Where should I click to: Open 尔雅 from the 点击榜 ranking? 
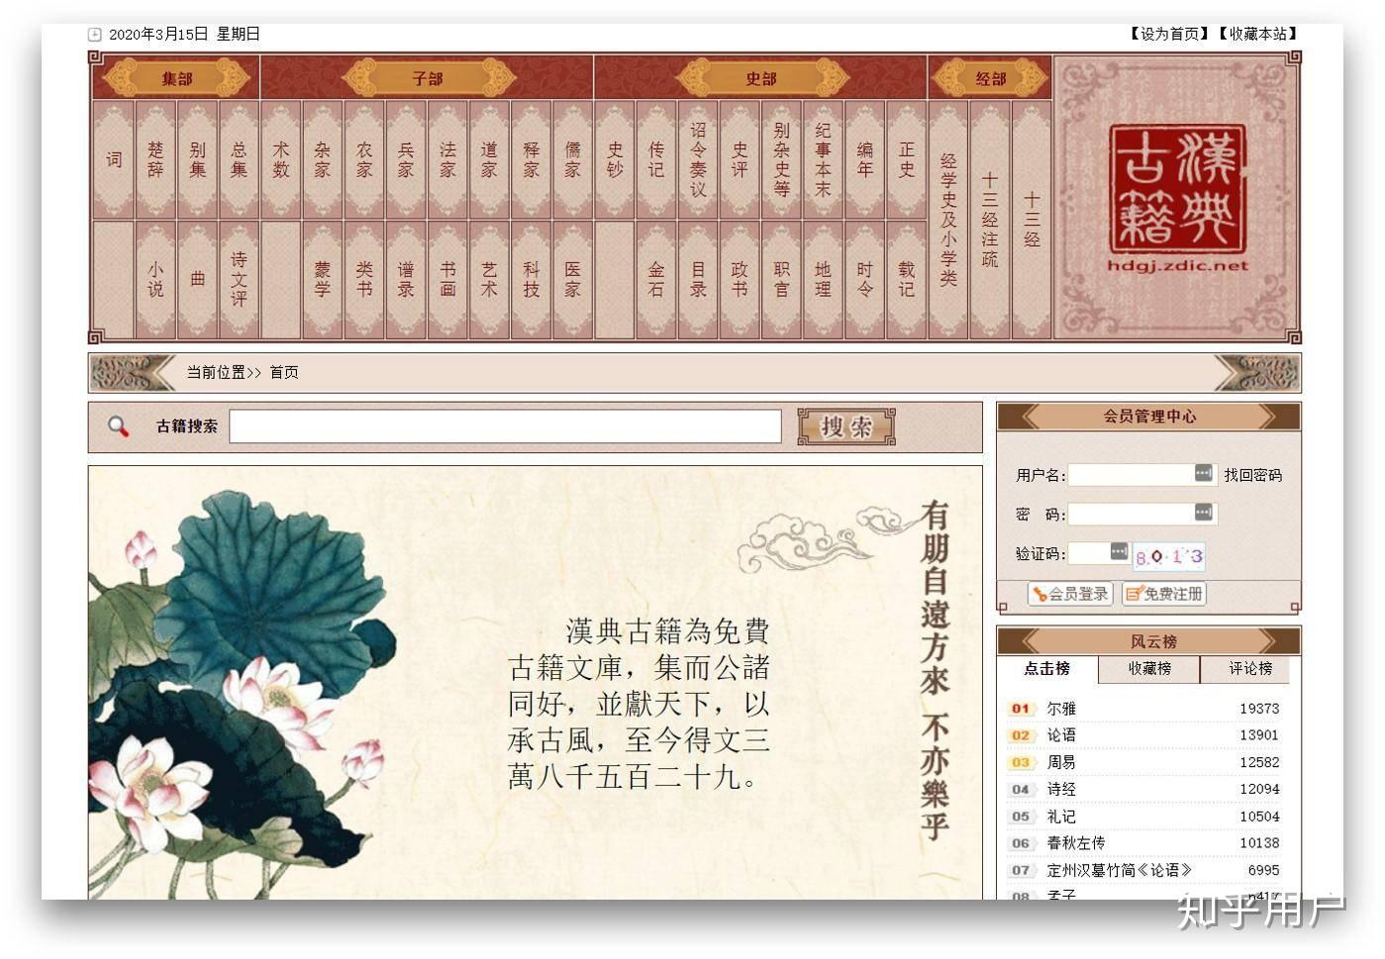[x=1060, y=708]
